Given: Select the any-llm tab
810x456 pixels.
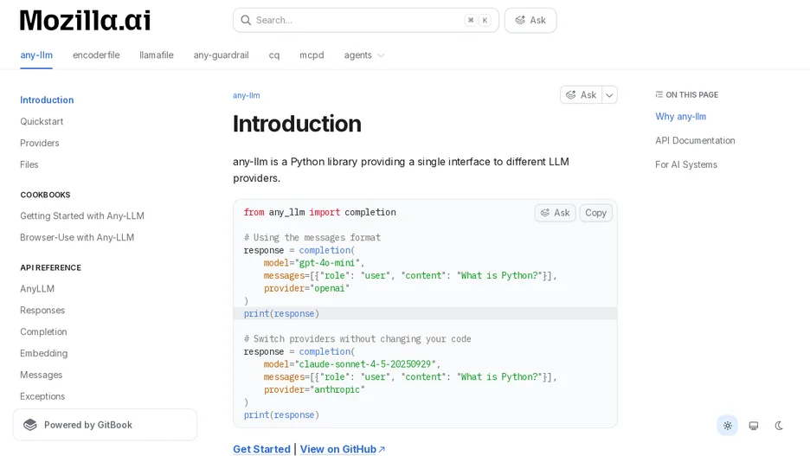Looking at the screenshot, I should 36,55.
